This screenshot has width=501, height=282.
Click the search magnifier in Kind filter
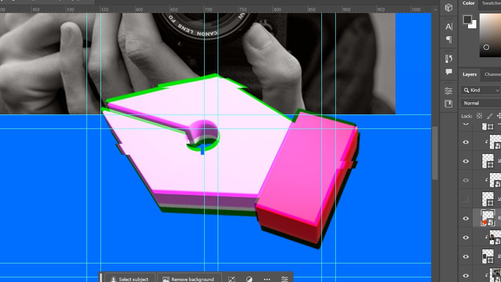click(467, 90)
